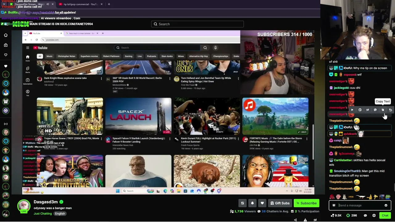Click the 296 Kicks balance counter
Viewport: 395px width, 222px height.
click(351, 216)
